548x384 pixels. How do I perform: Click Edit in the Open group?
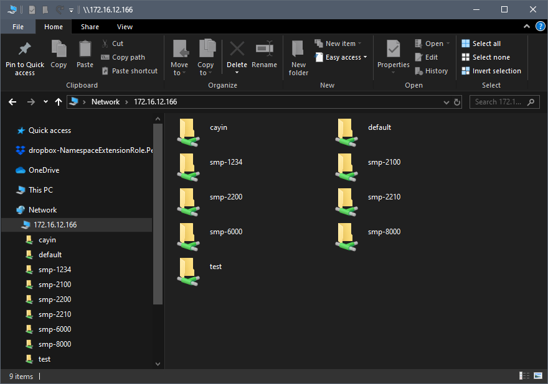(427, 57)
